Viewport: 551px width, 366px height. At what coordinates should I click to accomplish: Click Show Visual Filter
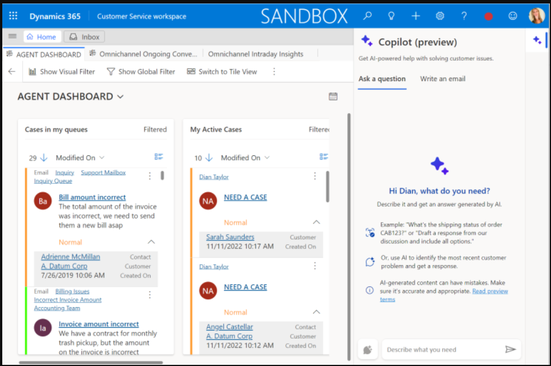click(62, 71)
